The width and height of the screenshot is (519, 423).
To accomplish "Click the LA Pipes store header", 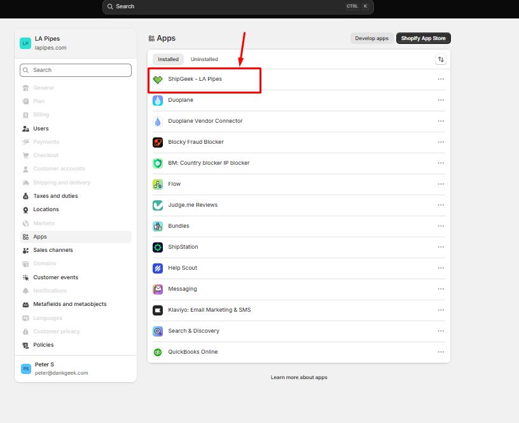I will [x=76, y=43].
